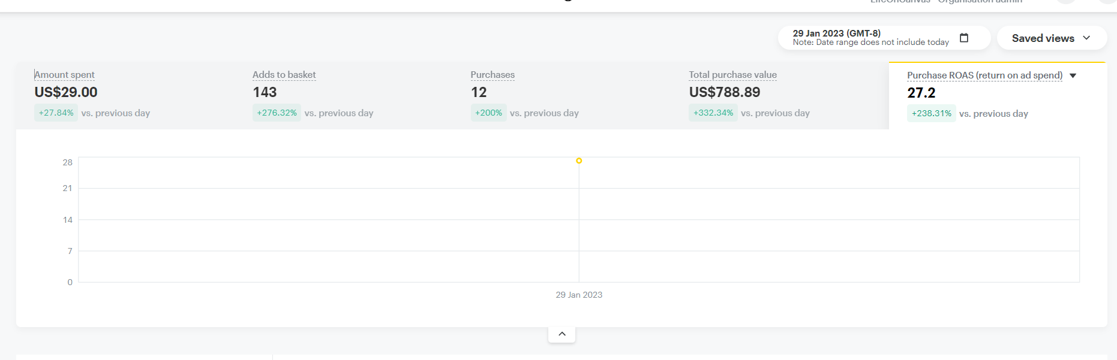1117x360 pixels.
Task: Expand the Saved views dropdown
Action: (x=1051, y=38)
